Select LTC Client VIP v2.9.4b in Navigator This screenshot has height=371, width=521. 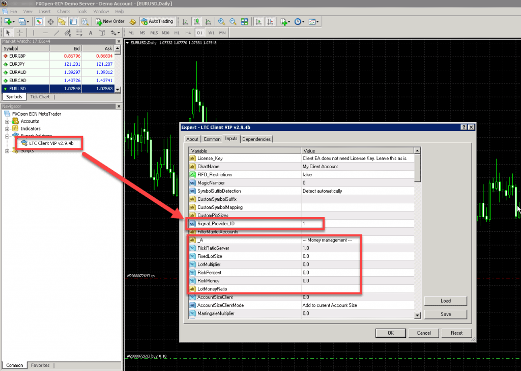51,143
